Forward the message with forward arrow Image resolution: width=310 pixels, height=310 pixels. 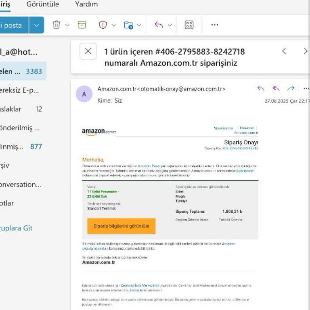291,88
